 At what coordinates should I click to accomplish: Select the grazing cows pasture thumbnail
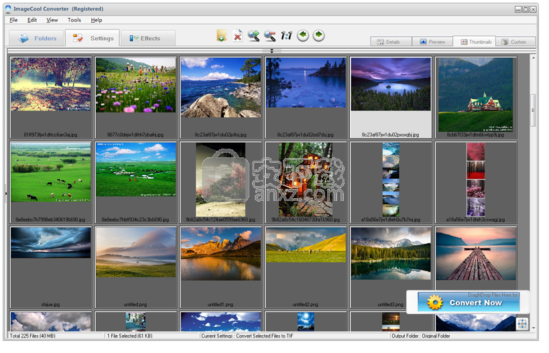click(51, 182)
